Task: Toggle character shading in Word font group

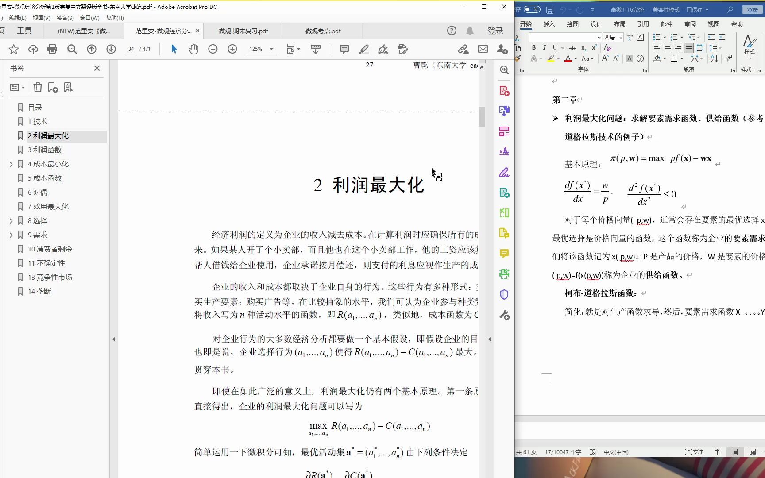Action: coord(630,58)
